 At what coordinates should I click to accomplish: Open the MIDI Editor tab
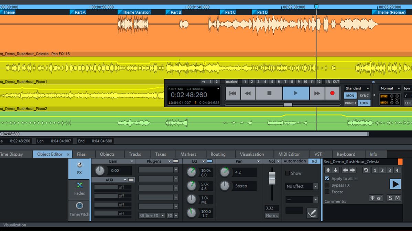[x=289, y=154]
